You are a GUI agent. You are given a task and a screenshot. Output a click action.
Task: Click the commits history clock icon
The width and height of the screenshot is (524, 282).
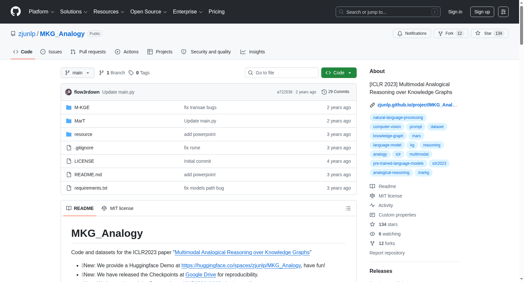(x=324, y=92)
